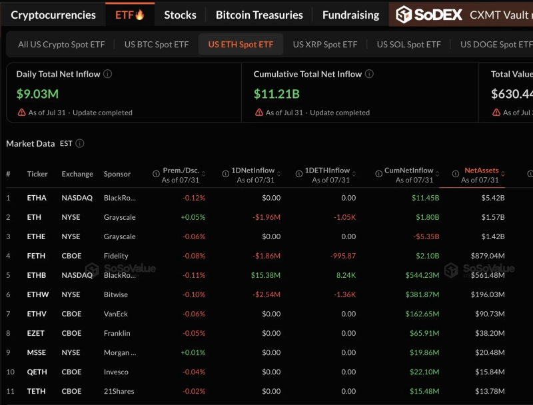The height and width of the screenshot is (405, 533).
Task: Open Fundraising tab
Action: pos(351,15)
